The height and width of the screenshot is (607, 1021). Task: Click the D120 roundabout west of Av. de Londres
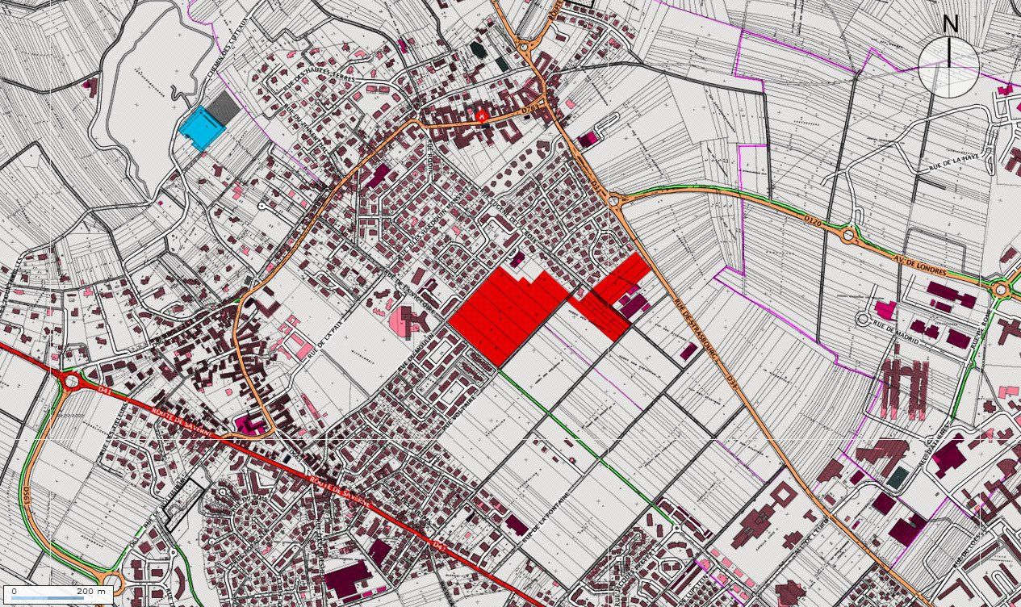[850, 235]
